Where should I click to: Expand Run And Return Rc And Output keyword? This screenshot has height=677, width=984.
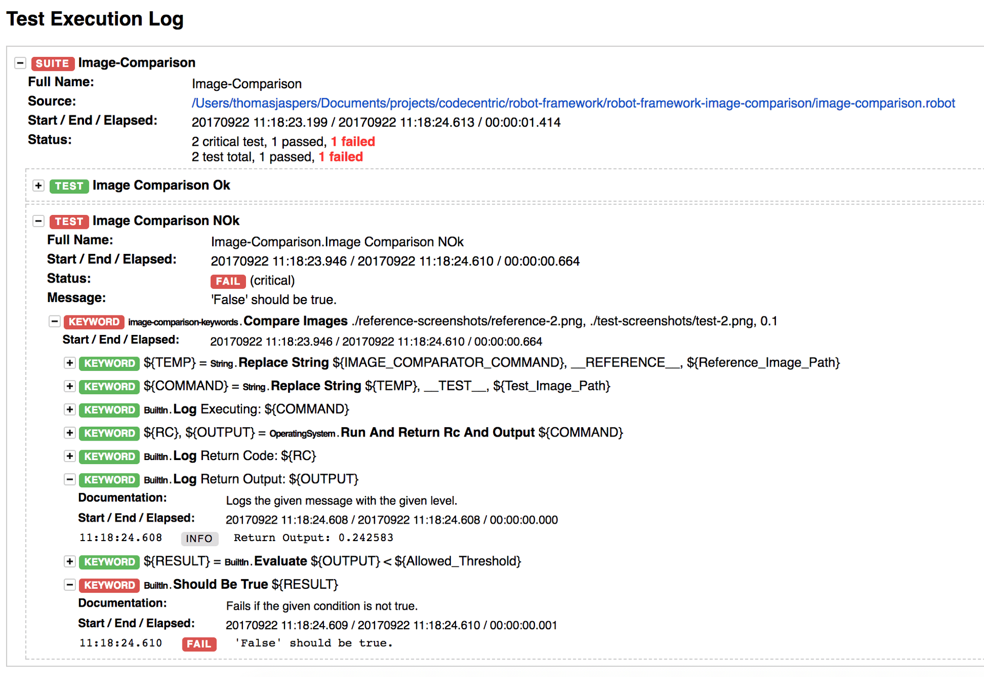70,433
